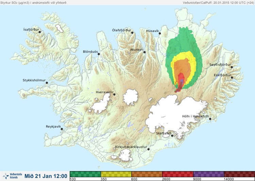255x181 pixels.
Task: Click the Seyðisfjörður marker dot
Action: pyautogui.click(x=232, y=67)
